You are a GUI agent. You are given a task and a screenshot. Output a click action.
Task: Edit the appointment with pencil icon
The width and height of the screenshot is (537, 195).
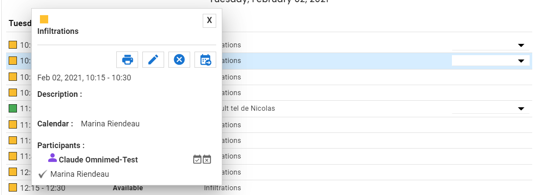[x=153, y=59]
